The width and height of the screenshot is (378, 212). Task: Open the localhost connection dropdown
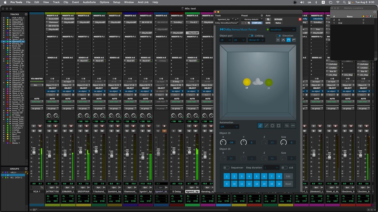pyautogui.click(x=283, y=30)
